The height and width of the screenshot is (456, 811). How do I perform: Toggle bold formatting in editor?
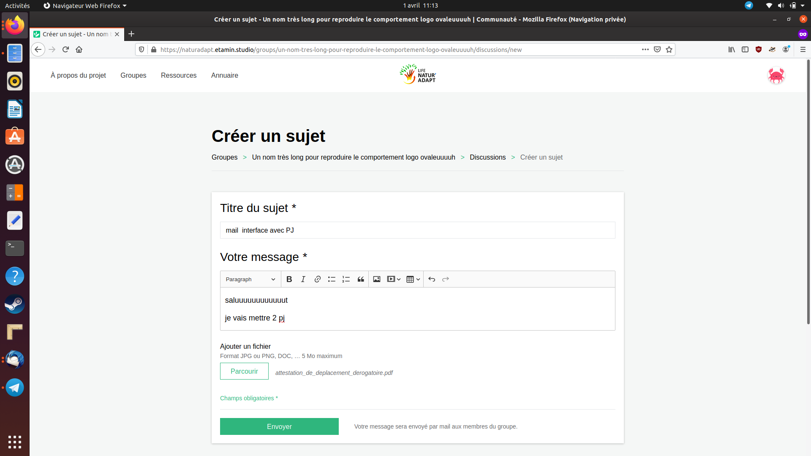click(x=289, y=279)
